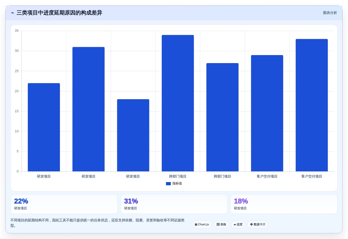Click the bar icon inside the 进度 chip
Viewport: 348px width, 239px height.
point(235,225)
